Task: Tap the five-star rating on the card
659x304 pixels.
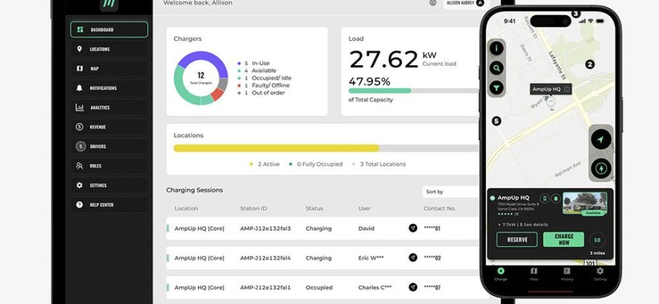Action: coord(505,214)
